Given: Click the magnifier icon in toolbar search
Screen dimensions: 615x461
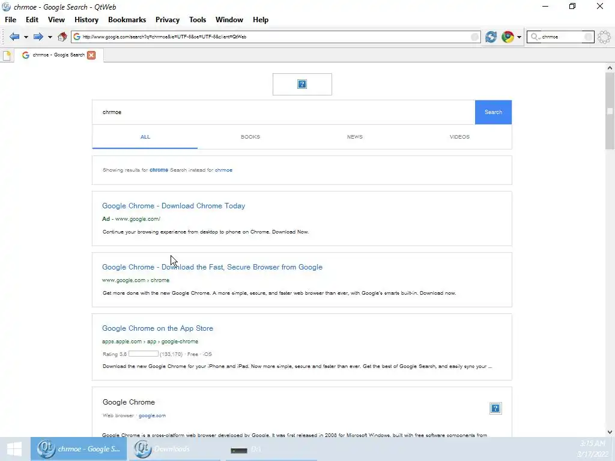Looking at the screenshot, I should click(535, 37).
